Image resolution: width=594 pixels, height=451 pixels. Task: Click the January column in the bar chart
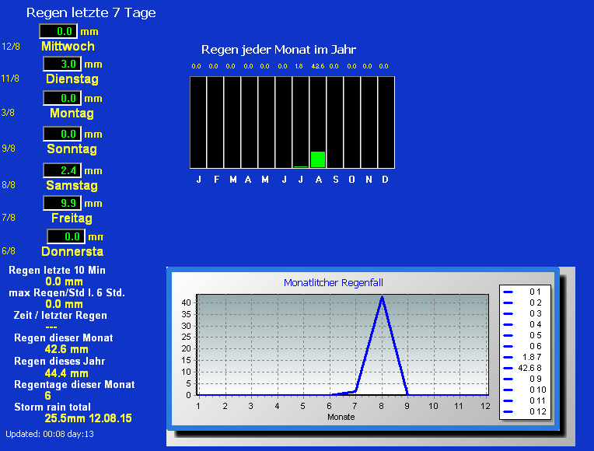point(198,122)
